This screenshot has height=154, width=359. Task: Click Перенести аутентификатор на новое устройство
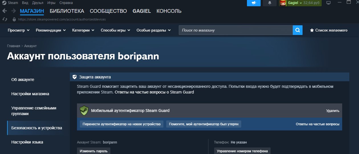121,124
